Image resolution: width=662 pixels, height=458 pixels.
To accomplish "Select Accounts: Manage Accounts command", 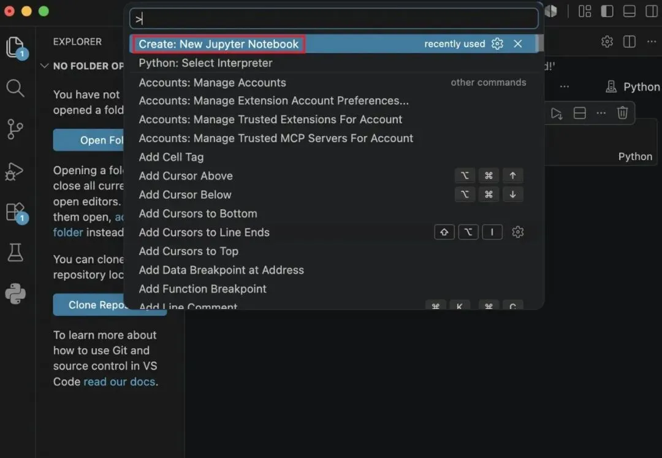I will [x=334, y=82].
